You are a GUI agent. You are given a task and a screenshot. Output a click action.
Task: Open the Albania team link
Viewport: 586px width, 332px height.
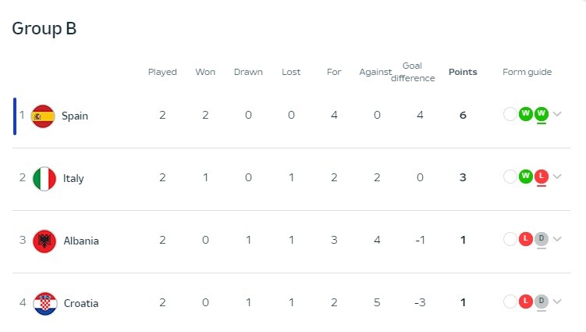pyautogui.click(x=81, y=241)
